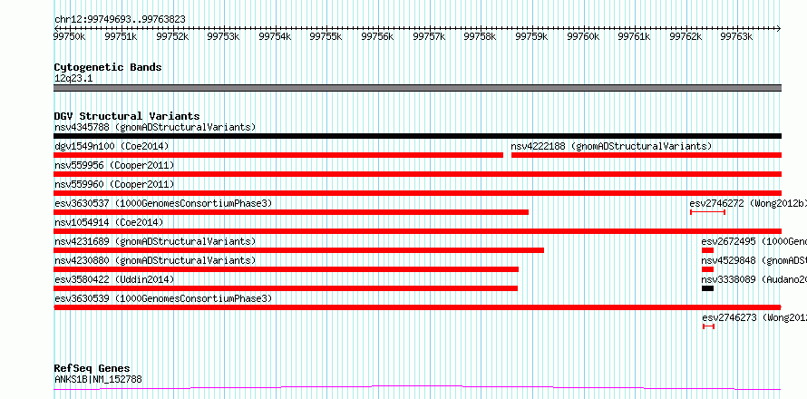Click the 99763k ruler tick label
The image size is (807, 399).
click(x=736, y=36)
